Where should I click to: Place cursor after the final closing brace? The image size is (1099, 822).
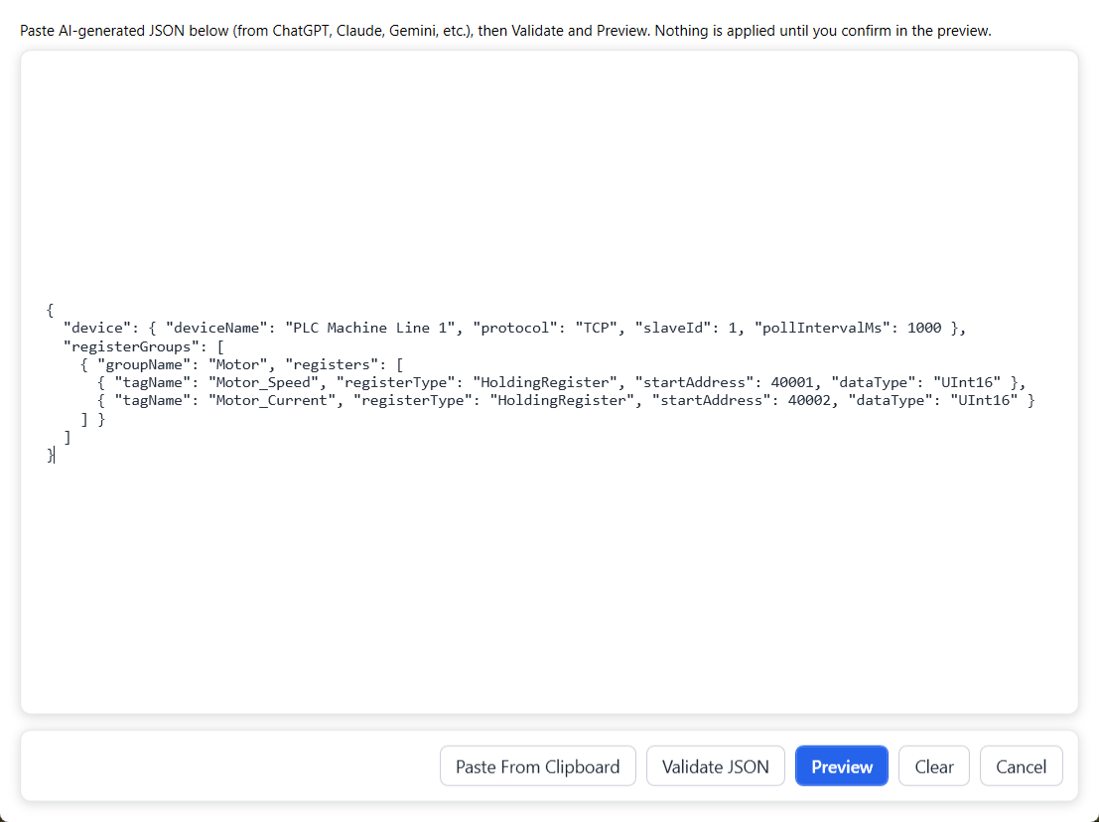54,456
